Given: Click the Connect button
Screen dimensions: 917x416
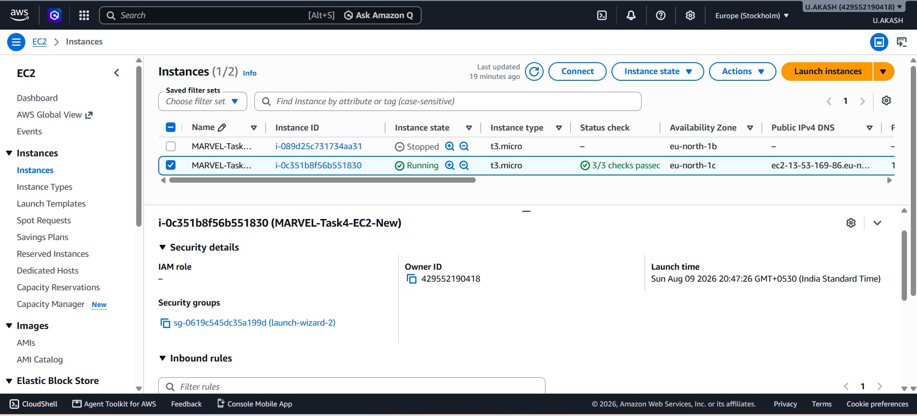Looking at the screenshot, I should (577, 72).
